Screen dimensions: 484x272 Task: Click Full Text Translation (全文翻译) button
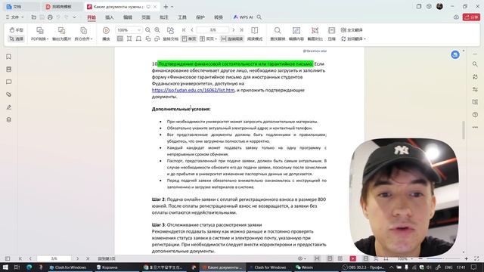pyautogui.click(x=352, y=30)
